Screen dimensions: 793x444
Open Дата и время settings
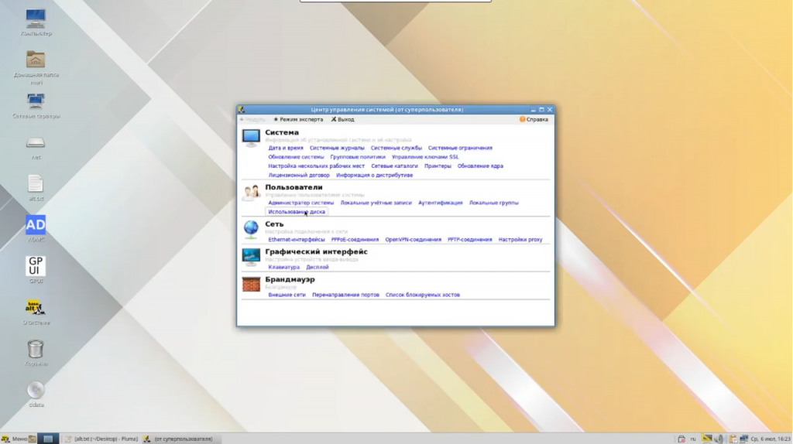tap(286, 148)
